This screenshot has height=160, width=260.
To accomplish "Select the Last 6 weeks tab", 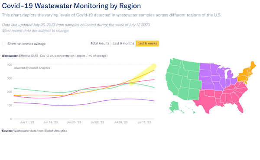I will 147,43.
